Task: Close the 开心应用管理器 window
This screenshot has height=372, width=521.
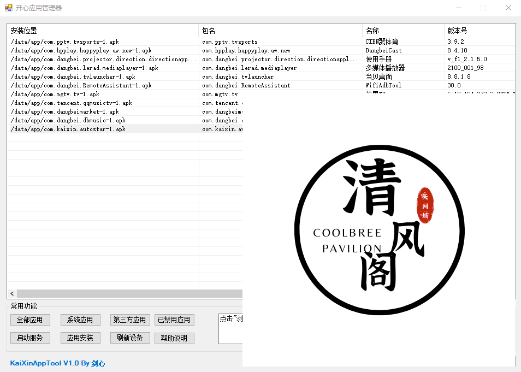Action: pyautogui.click(x=508, y=8)
